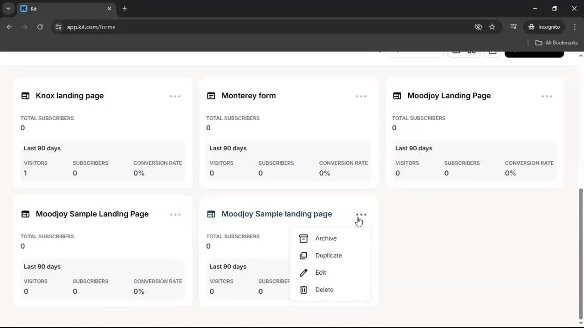584x328 pixels.
Task: Open the options menu for Moodjoy Landing Page
Action: pos(547,96)
